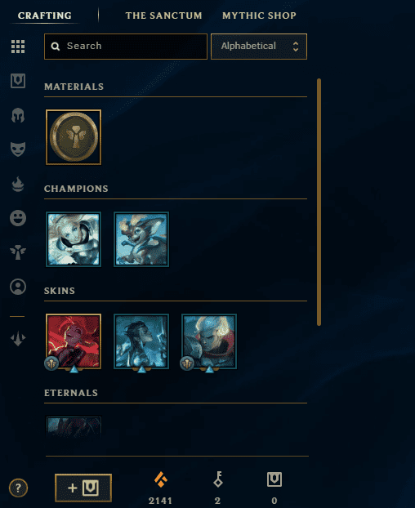Filter by summoner icons category
The image size is (415, 508).
pos(18,287)
